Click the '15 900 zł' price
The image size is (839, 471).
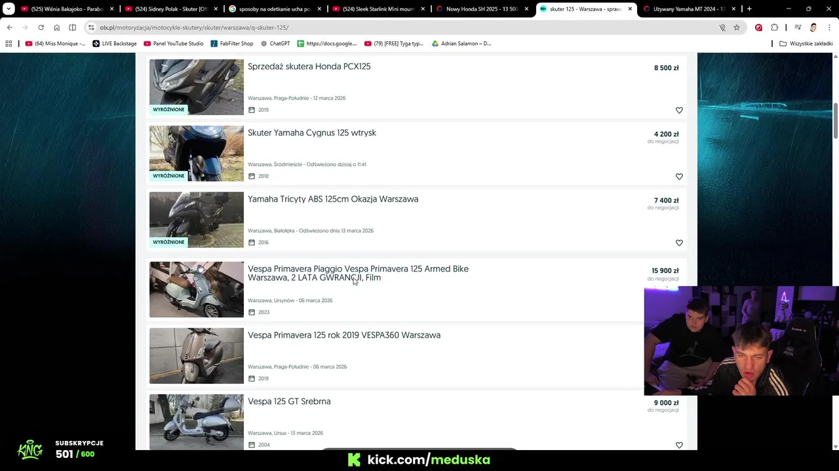pos(665,271)
